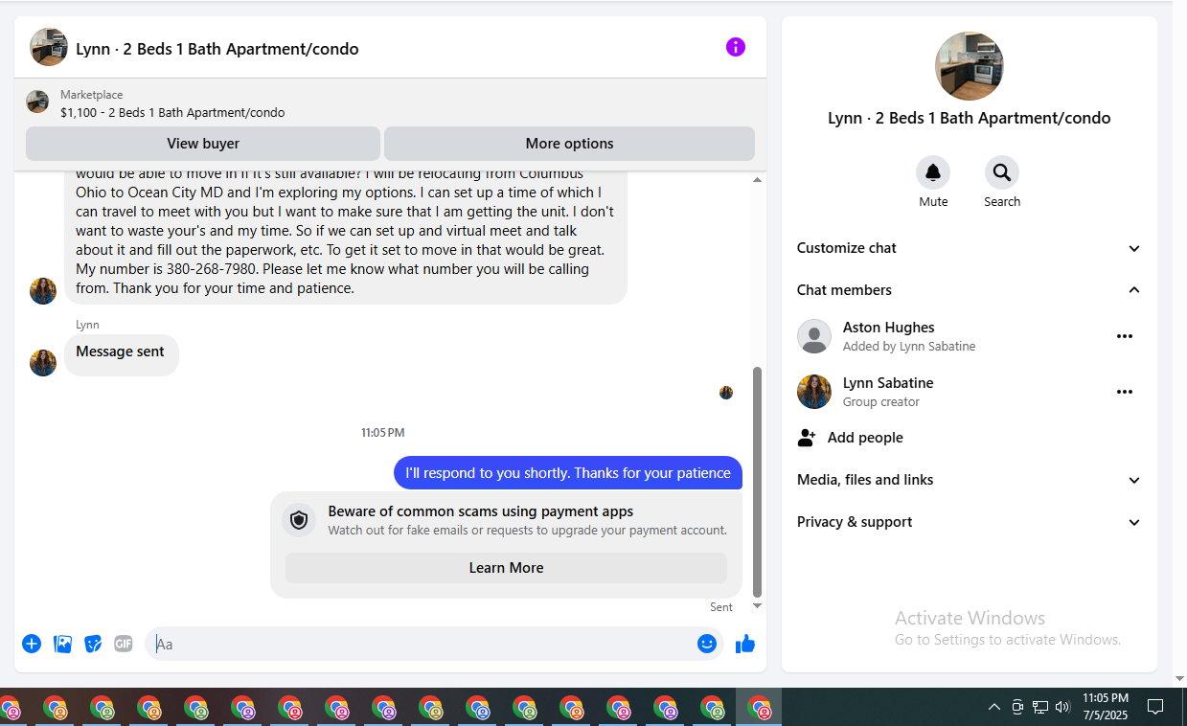Open options for Aston Hughes

[1125, 336]
